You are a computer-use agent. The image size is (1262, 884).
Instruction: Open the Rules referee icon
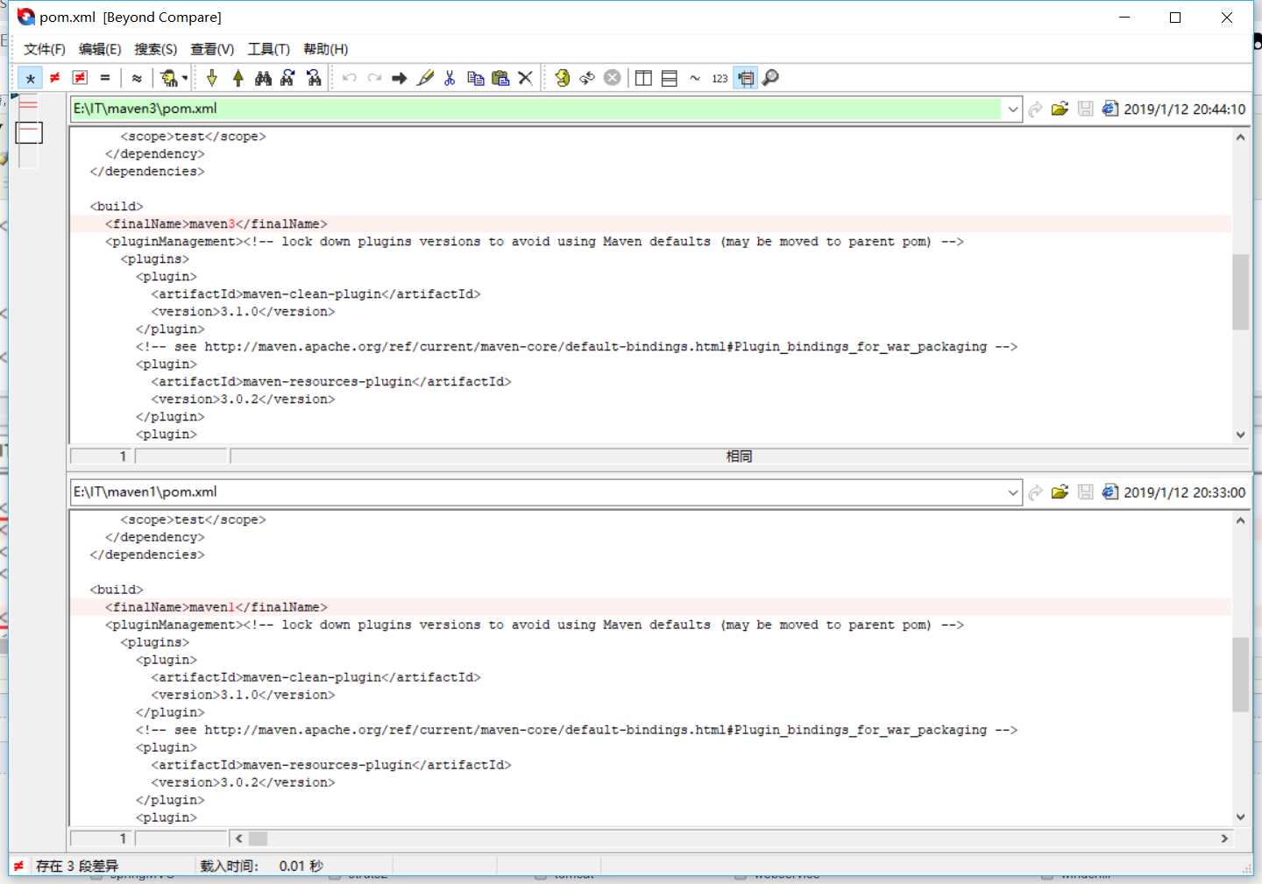click(x=169, y=78)
